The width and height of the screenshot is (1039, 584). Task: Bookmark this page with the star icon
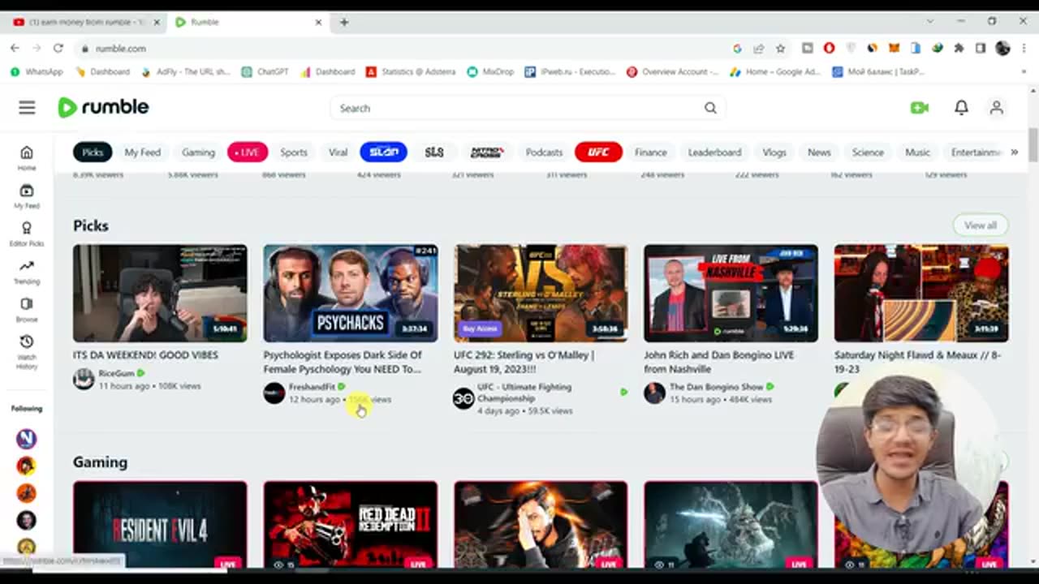(x=780, y=49)
